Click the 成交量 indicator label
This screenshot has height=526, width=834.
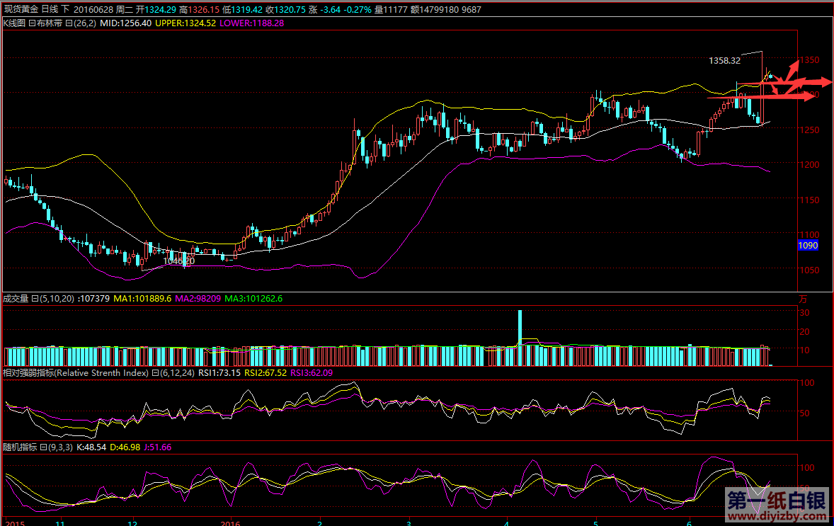point(14,299)
